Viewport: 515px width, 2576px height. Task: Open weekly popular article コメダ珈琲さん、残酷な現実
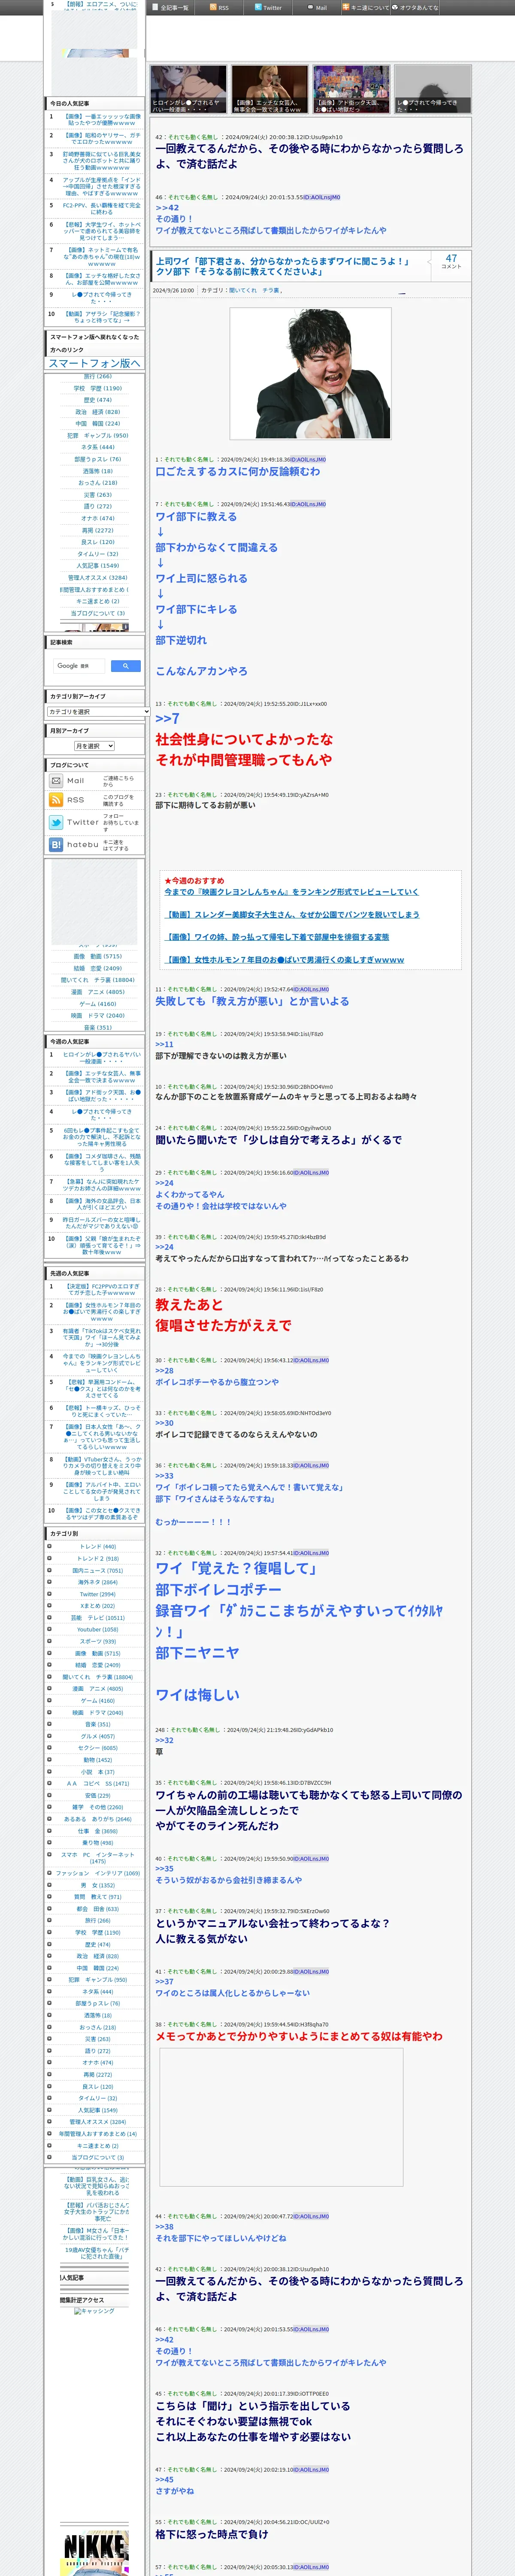[102, 1162]
